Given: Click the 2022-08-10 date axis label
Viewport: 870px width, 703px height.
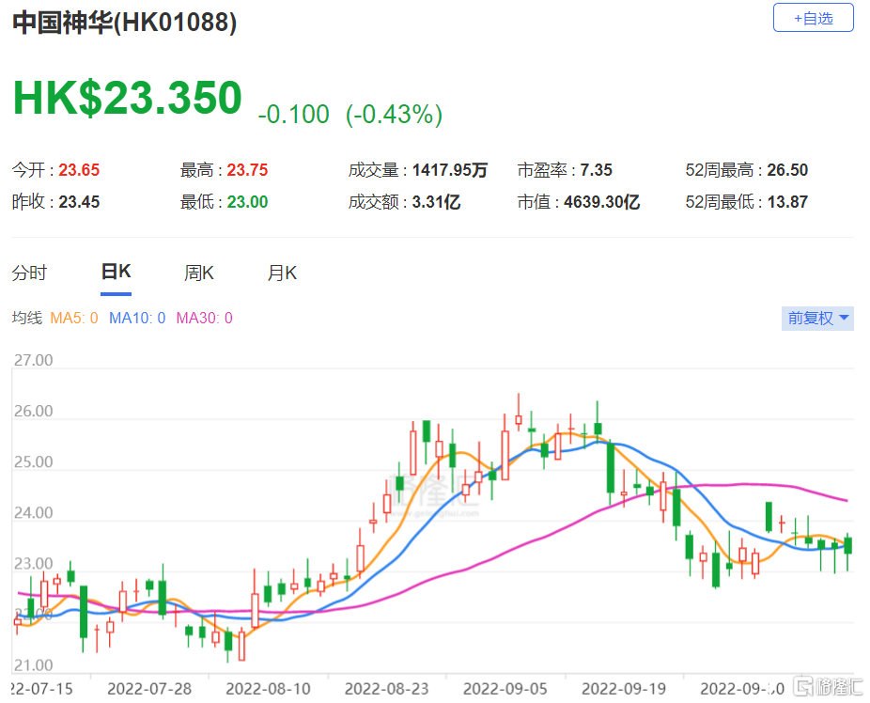Looking at the screenshot, I should click(x=268, y=689).
